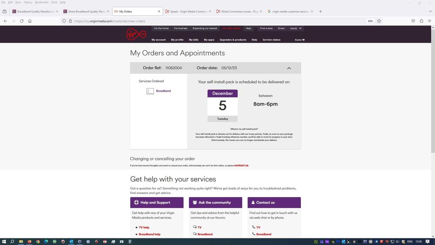This screenshot has height=245, width=435.
Task: Open the Bookmarks menu
Action: coord(42,2)
